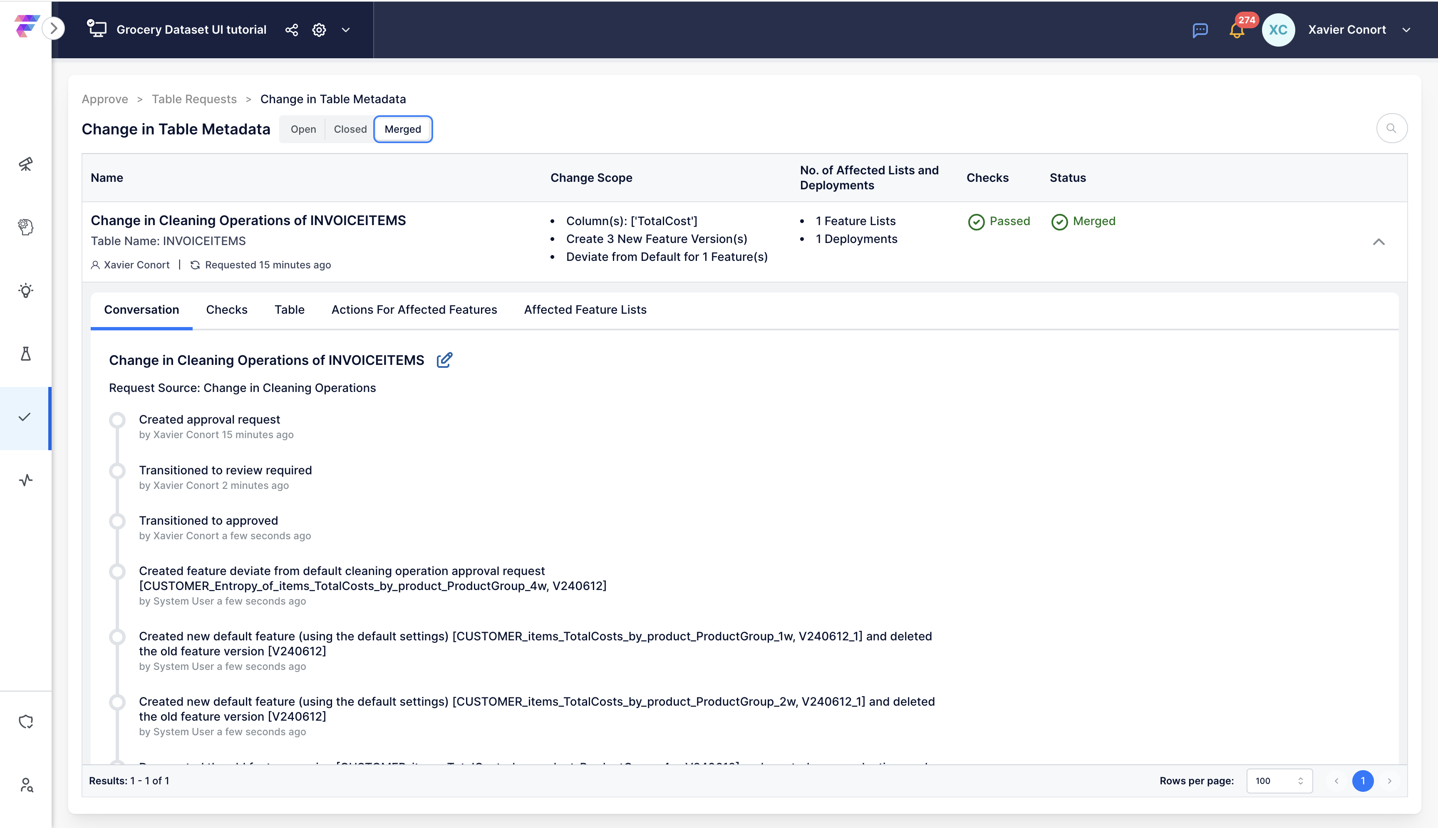This screenshot has width=1438, height=828.
Task: Switch to the Table tab
Action: 290,310
